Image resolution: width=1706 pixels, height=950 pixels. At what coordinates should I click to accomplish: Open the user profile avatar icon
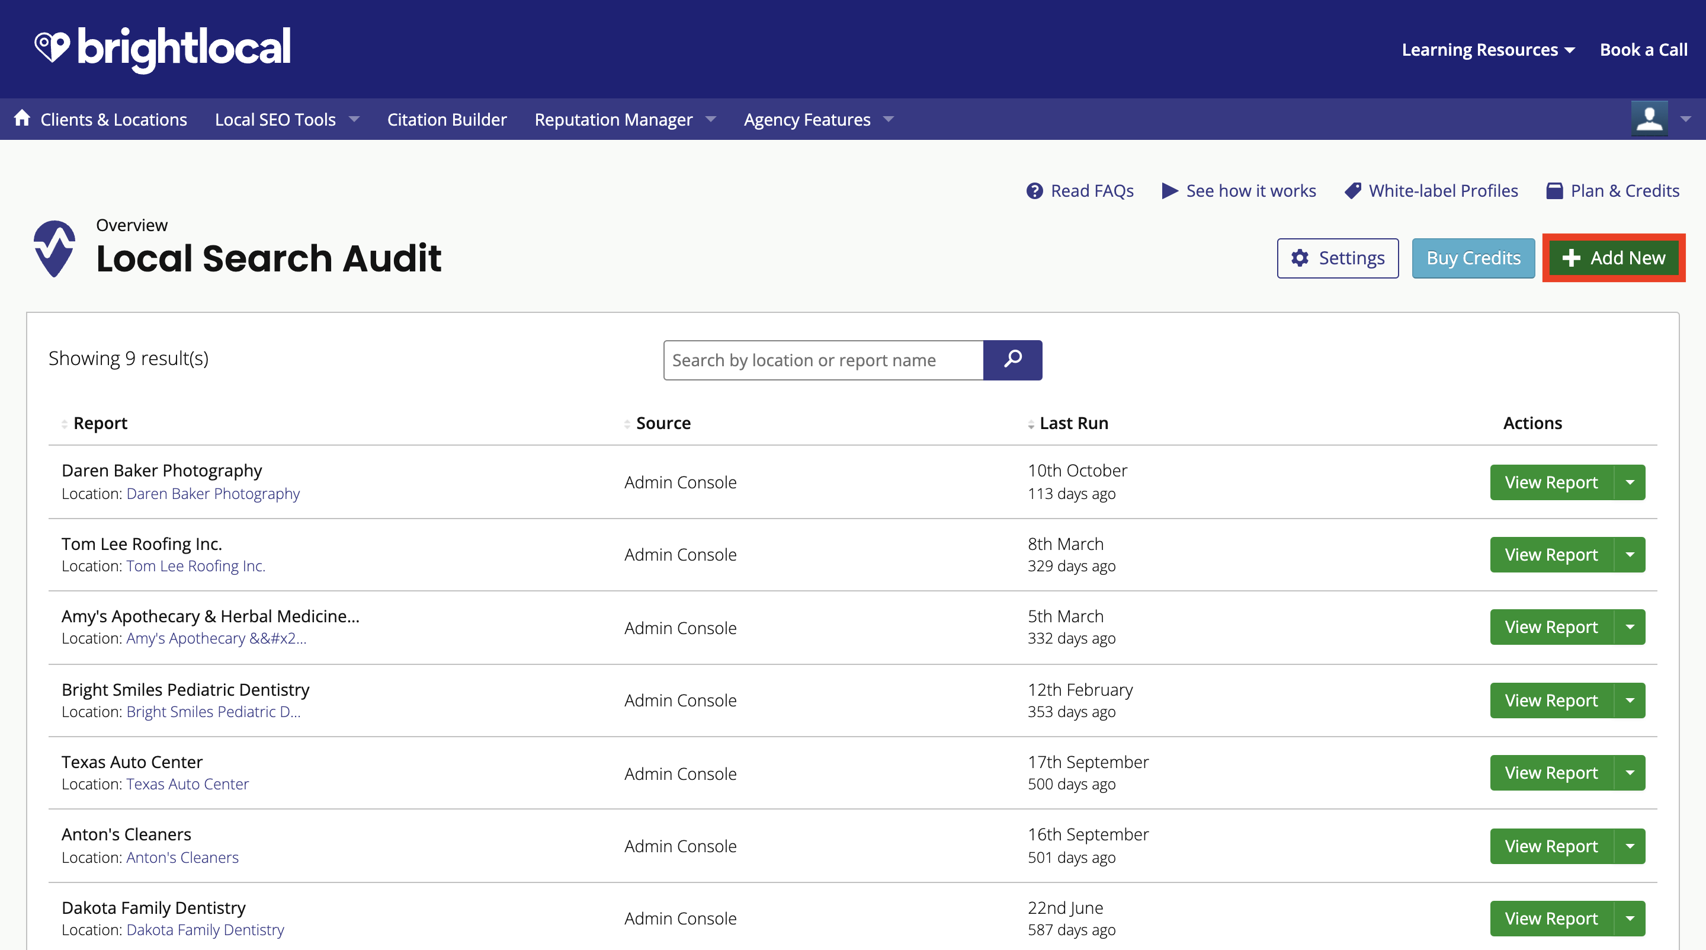click(x=1649, y=119)
